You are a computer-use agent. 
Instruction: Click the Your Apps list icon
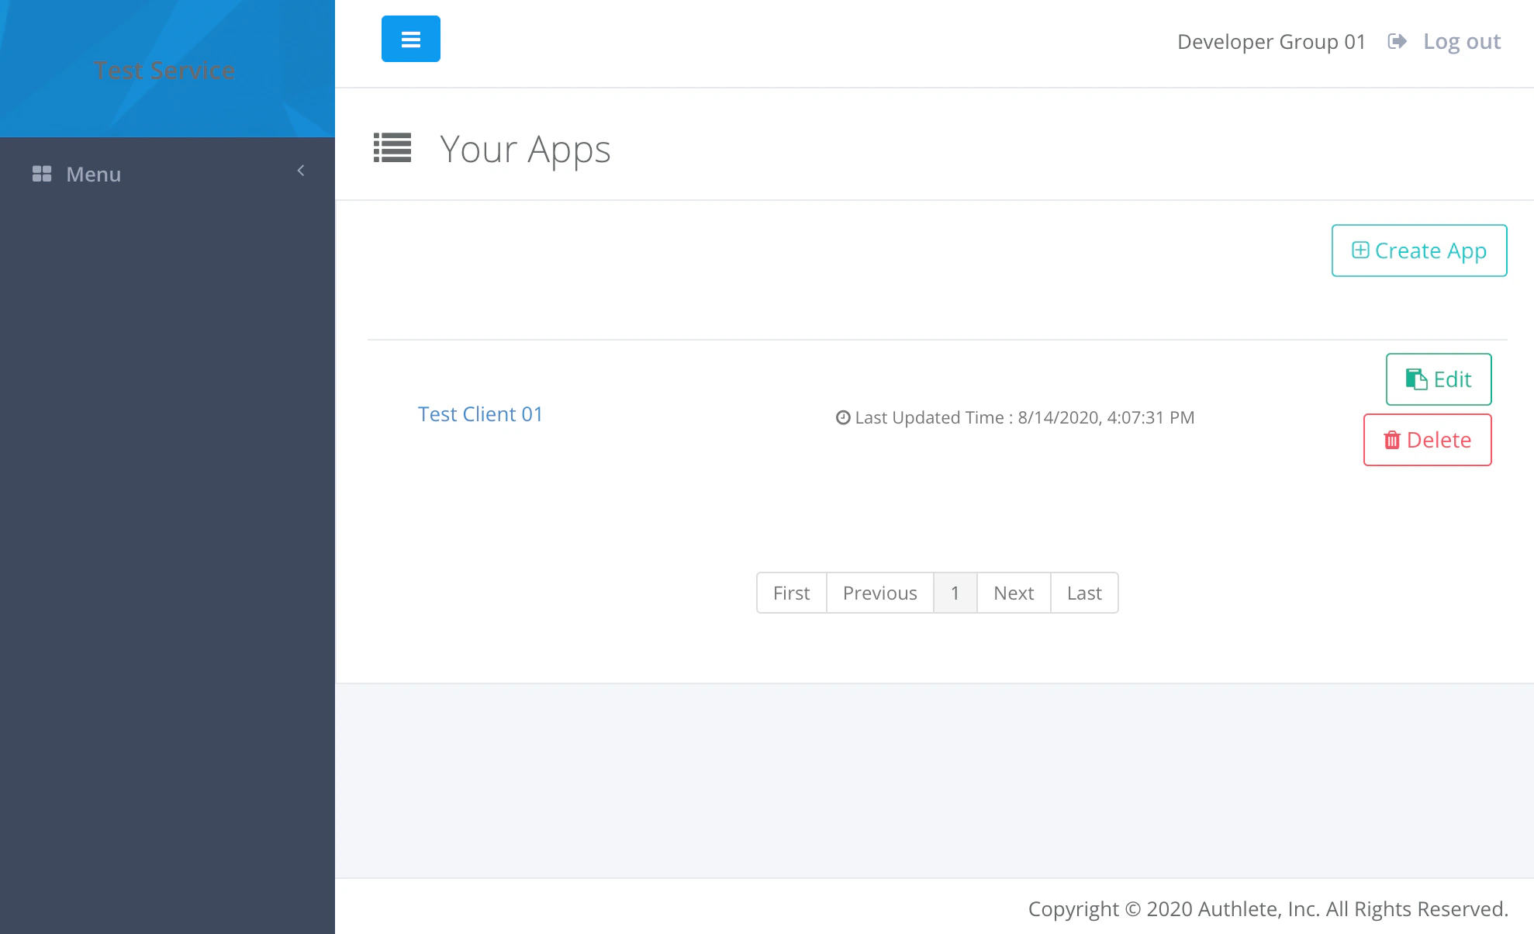(x=392, y=148)
